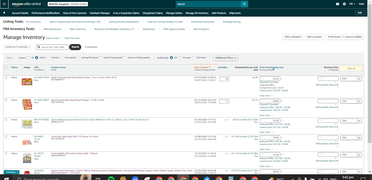Expand View more for the $33.26 price row
Viewport: 372px width, 180px height.
click(266, 96)
